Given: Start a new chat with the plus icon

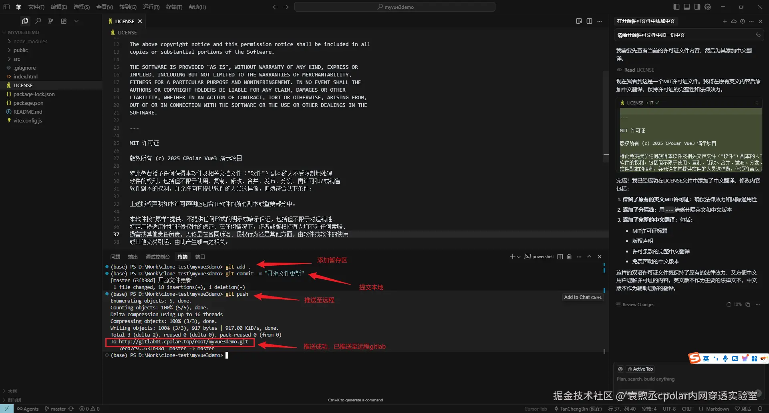Looking at the screenshot, I should click(725, 21).
